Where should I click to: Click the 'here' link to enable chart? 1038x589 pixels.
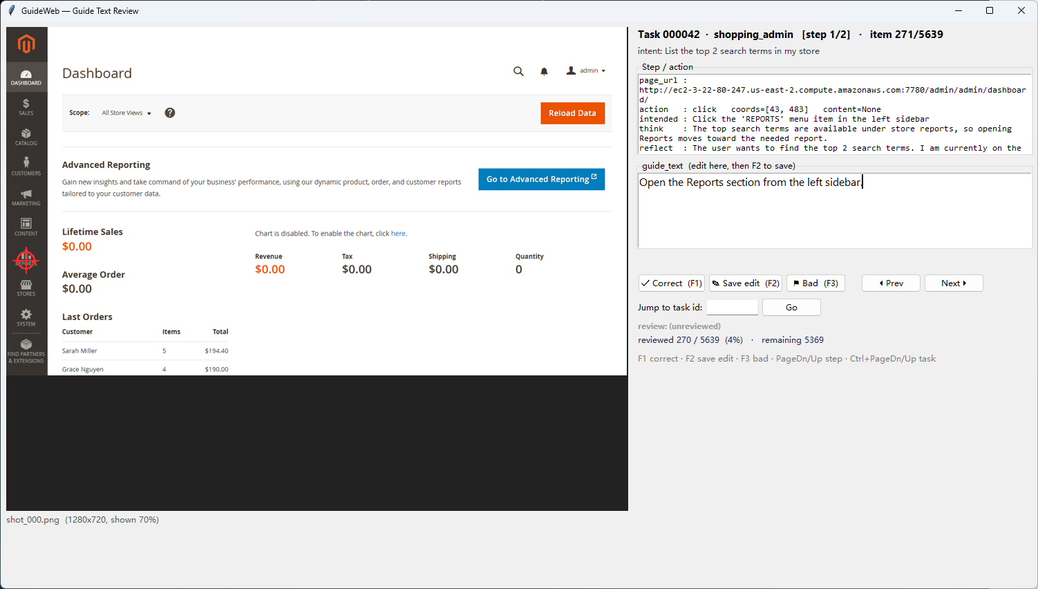pyautogui.click(x=398, y=234)
